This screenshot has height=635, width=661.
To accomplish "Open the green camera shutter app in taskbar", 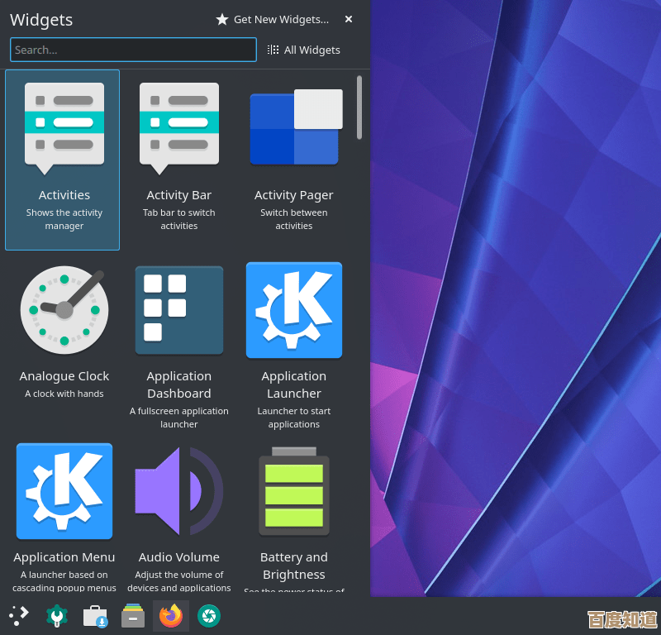I will 209,615.
